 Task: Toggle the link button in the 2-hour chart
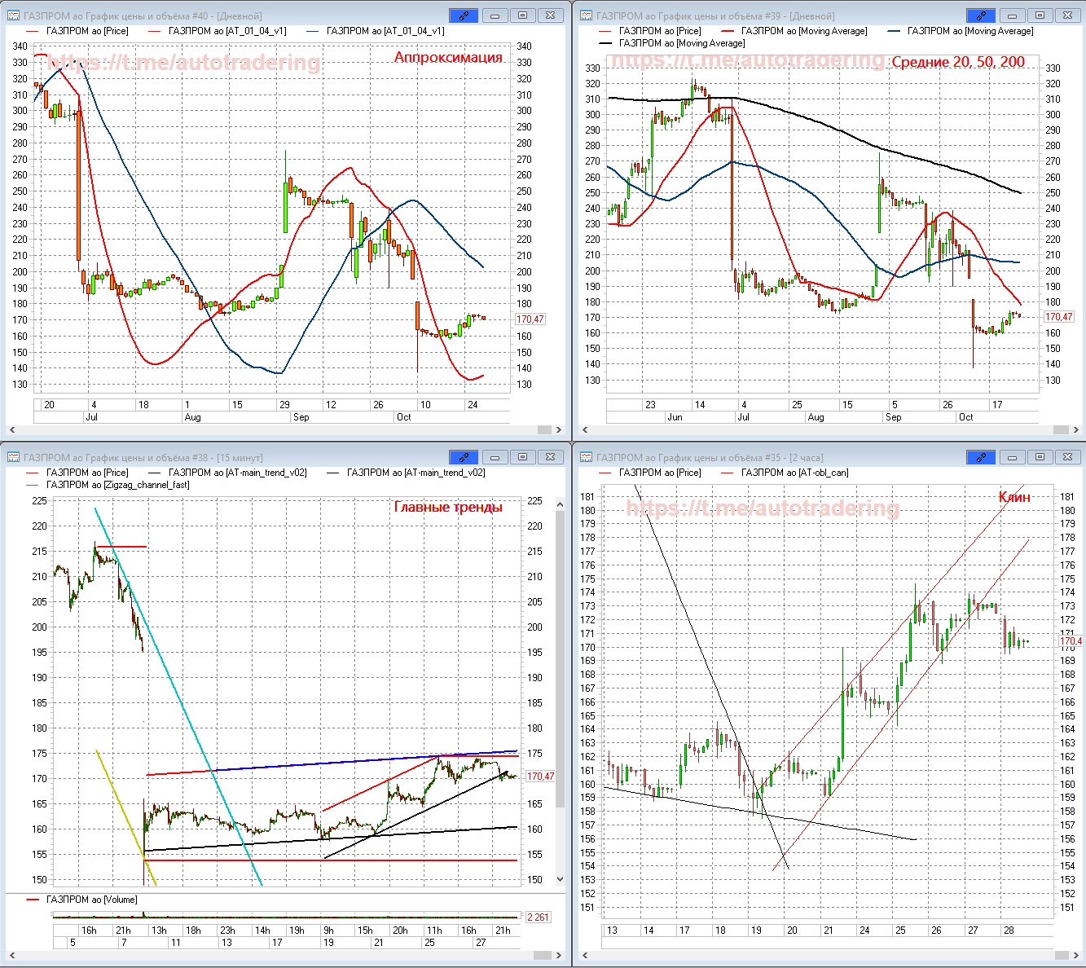click(x=981, y=457)
